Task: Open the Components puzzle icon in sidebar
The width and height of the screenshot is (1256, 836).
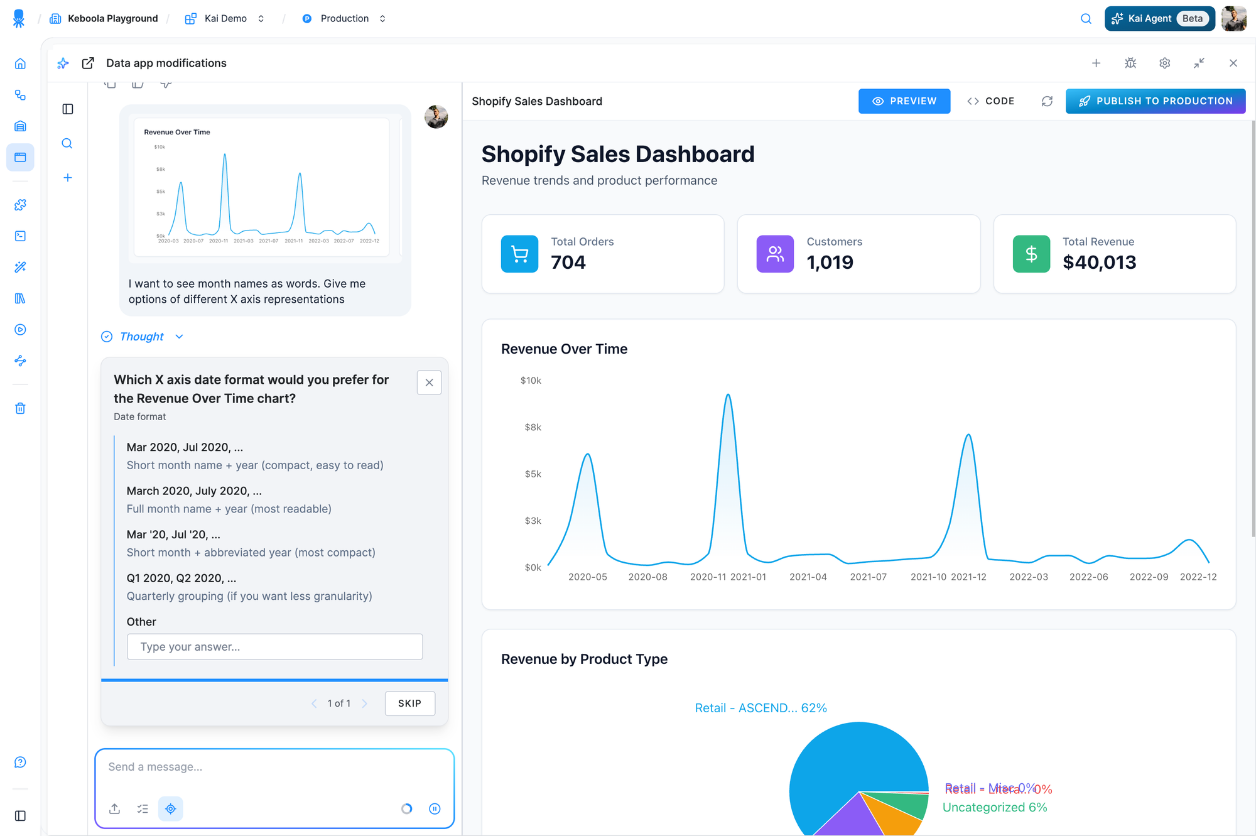Action: [x=20, y=205]
